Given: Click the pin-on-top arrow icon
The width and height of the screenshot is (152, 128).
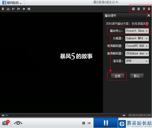Looking at the screenshot, I should pyautogui.click(x=24, y=9).
